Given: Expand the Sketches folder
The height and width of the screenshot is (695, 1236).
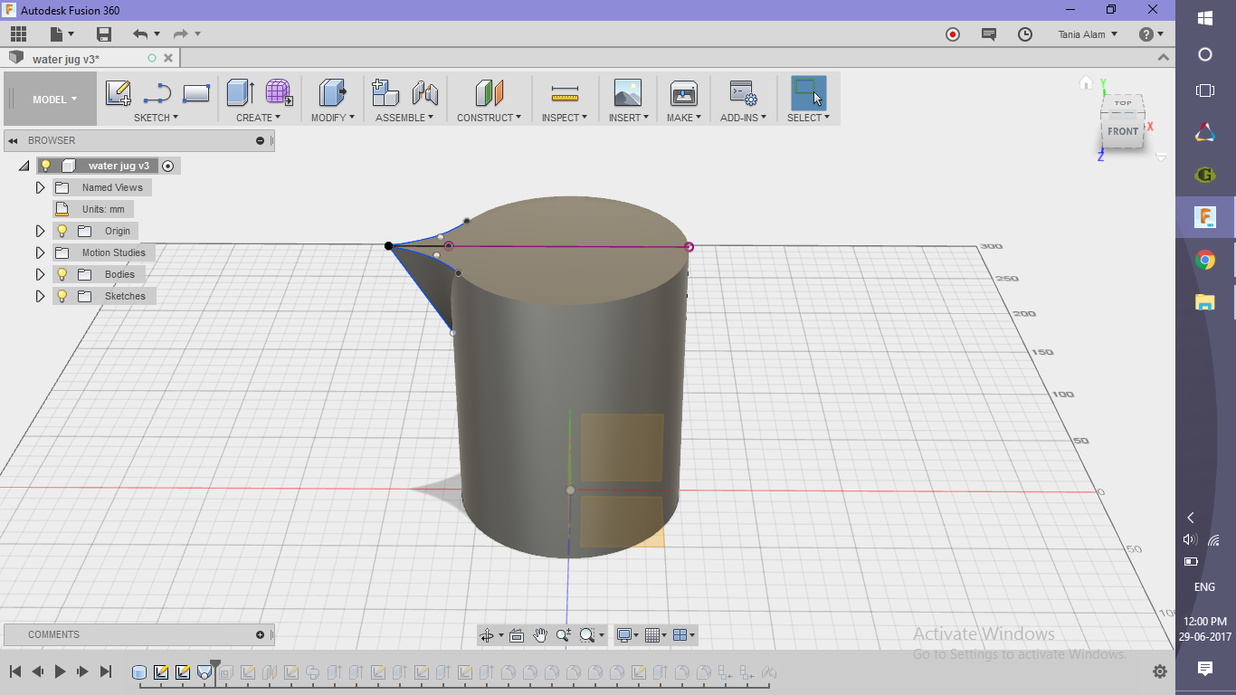Looking at the screenshot, I should click(x=40, y=296).
